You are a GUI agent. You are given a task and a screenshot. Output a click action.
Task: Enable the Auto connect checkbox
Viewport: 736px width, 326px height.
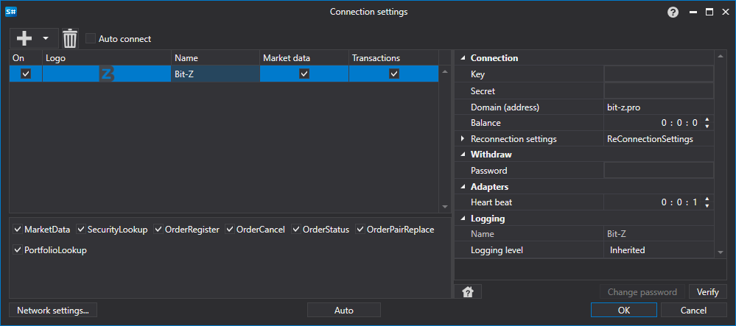click(x=91, y=38)
